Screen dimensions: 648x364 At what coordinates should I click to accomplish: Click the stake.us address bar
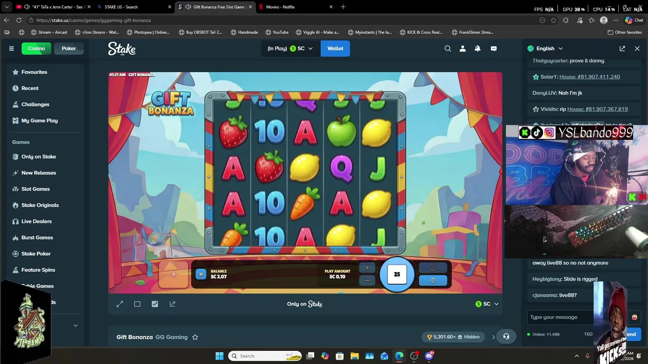[x=283, y=20]
